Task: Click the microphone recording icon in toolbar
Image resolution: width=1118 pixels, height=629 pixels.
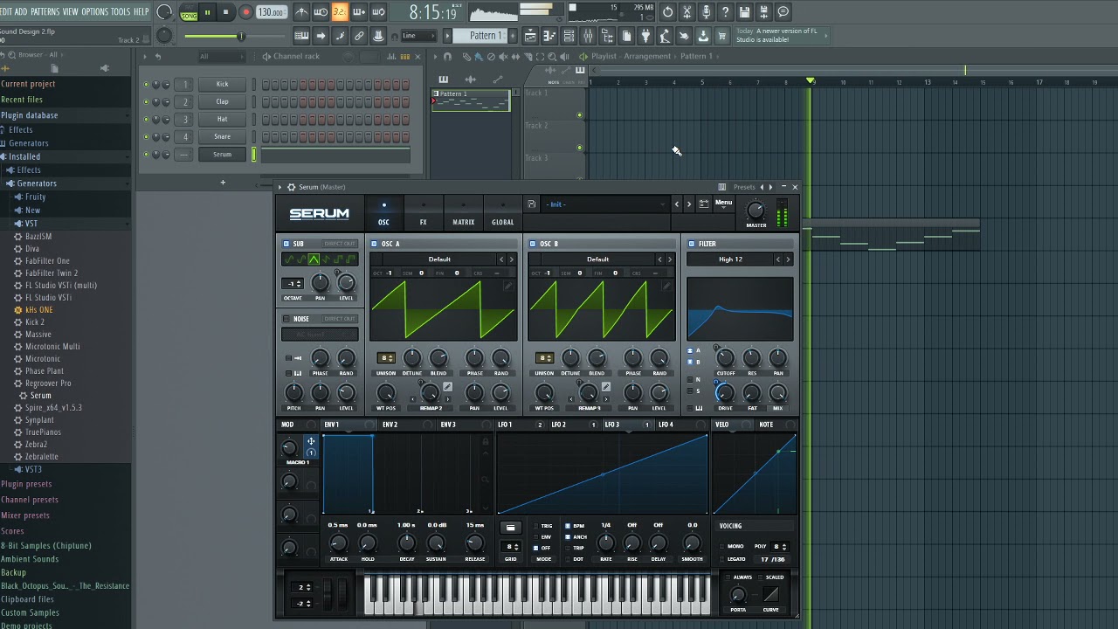Action: 706,12
